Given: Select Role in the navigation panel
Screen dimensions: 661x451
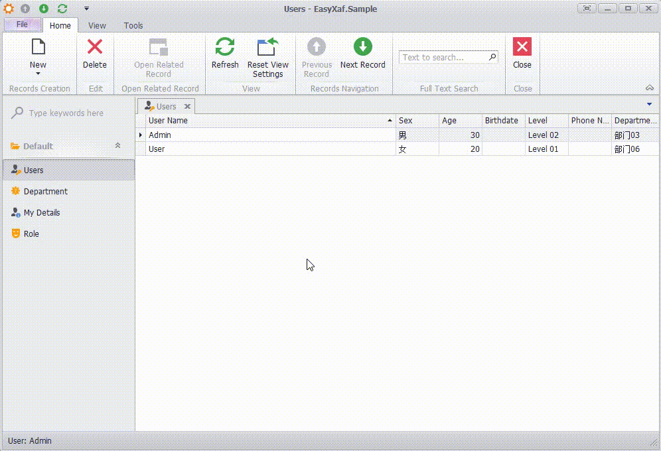Looking at the screenshot, I should pyautogui.click(x=31, y=234).
